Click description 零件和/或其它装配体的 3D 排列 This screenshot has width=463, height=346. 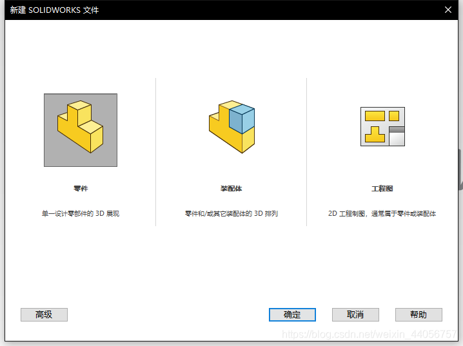(231, 213)
